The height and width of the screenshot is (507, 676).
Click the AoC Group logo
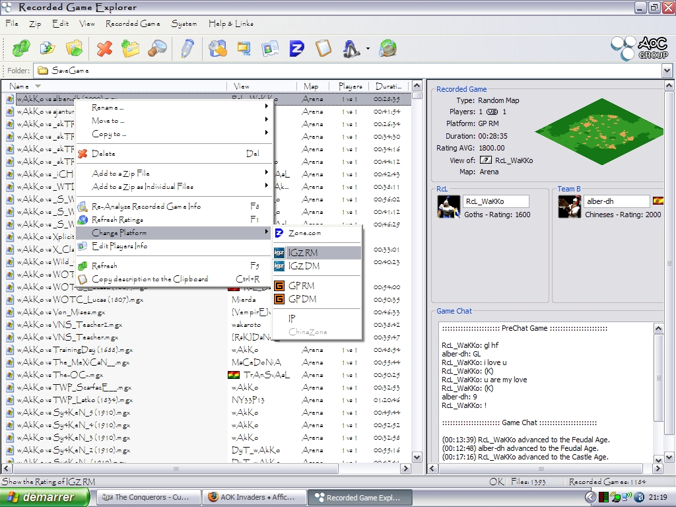(x=640, y=48)
